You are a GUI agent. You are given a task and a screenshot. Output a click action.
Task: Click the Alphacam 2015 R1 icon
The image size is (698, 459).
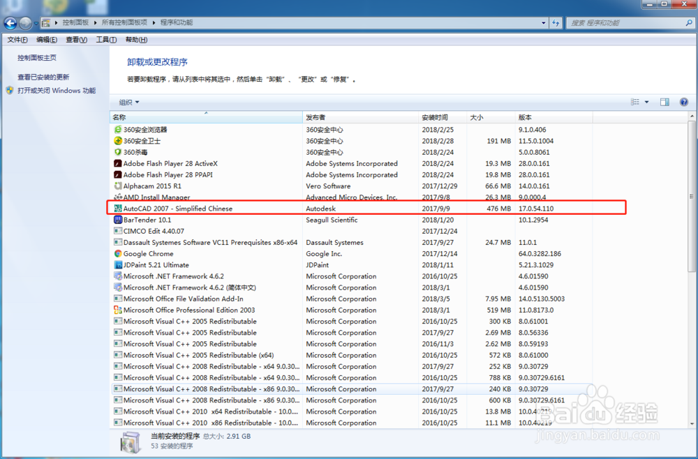pyautogui.click(x=117, y=186)
